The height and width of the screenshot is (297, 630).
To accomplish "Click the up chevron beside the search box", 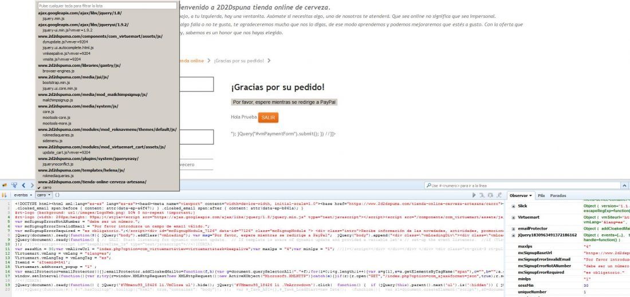I will [x=625, y=186].
